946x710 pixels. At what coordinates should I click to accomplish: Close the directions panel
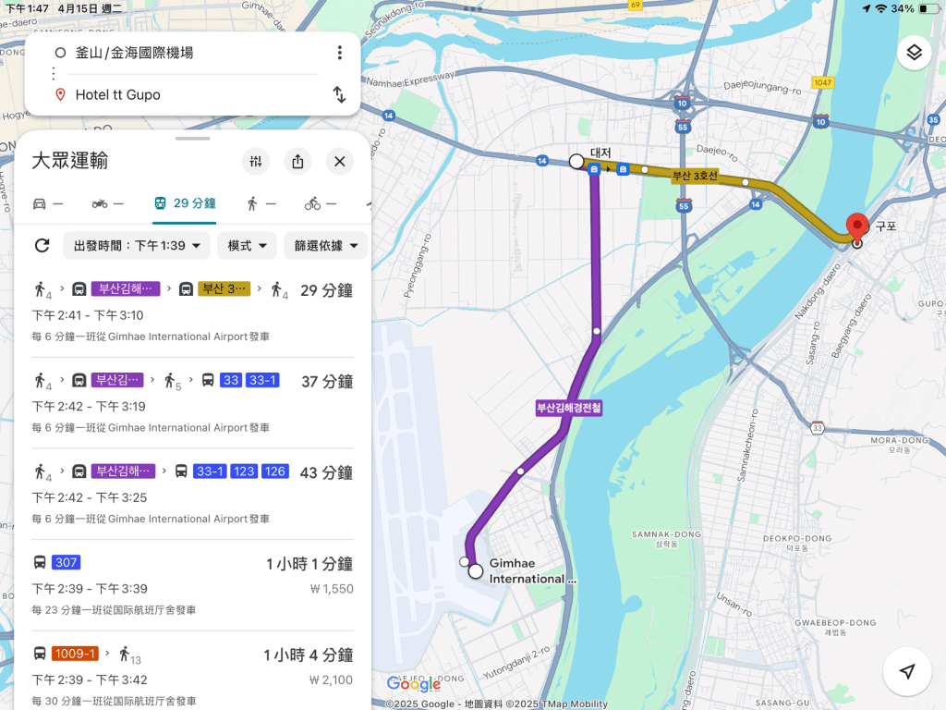click(x=339, y=162)
